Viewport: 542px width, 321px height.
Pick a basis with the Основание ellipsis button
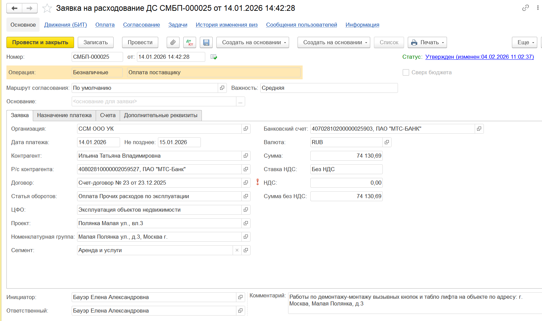(x=240, y=102)
